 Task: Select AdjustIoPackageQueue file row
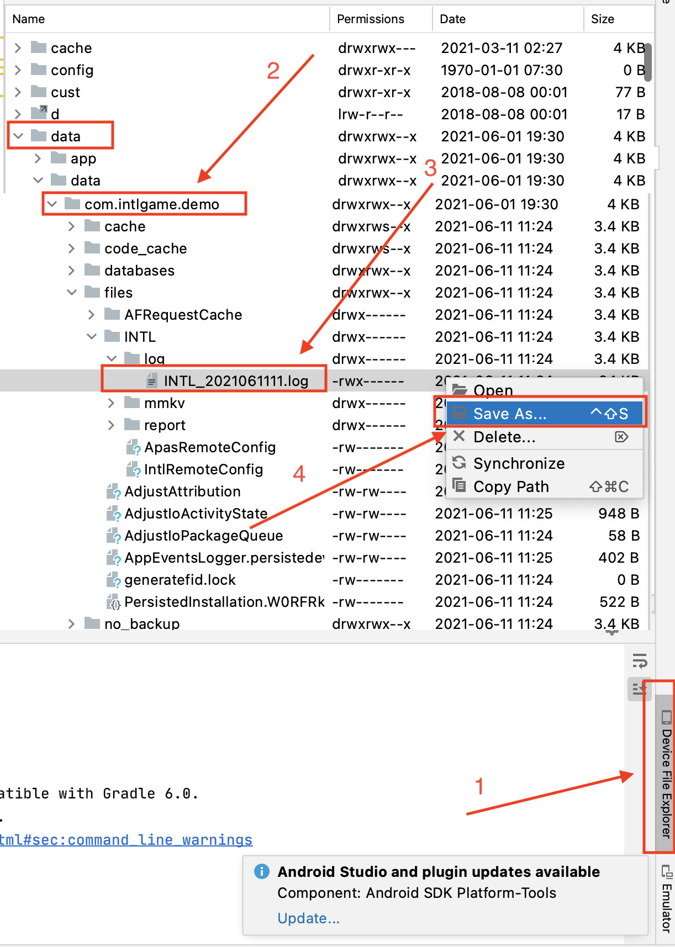click(x=324, y=536)
